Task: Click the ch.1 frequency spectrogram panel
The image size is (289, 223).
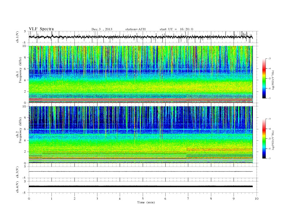Action: coord(140,74)
